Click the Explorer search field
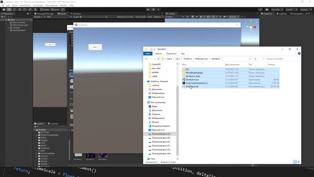 tap(280, 59)
